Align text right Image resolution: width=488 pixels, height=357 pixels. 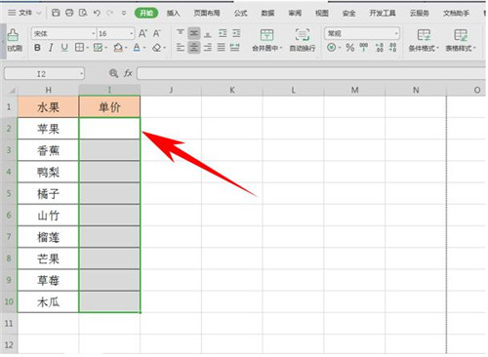(208, 48)
